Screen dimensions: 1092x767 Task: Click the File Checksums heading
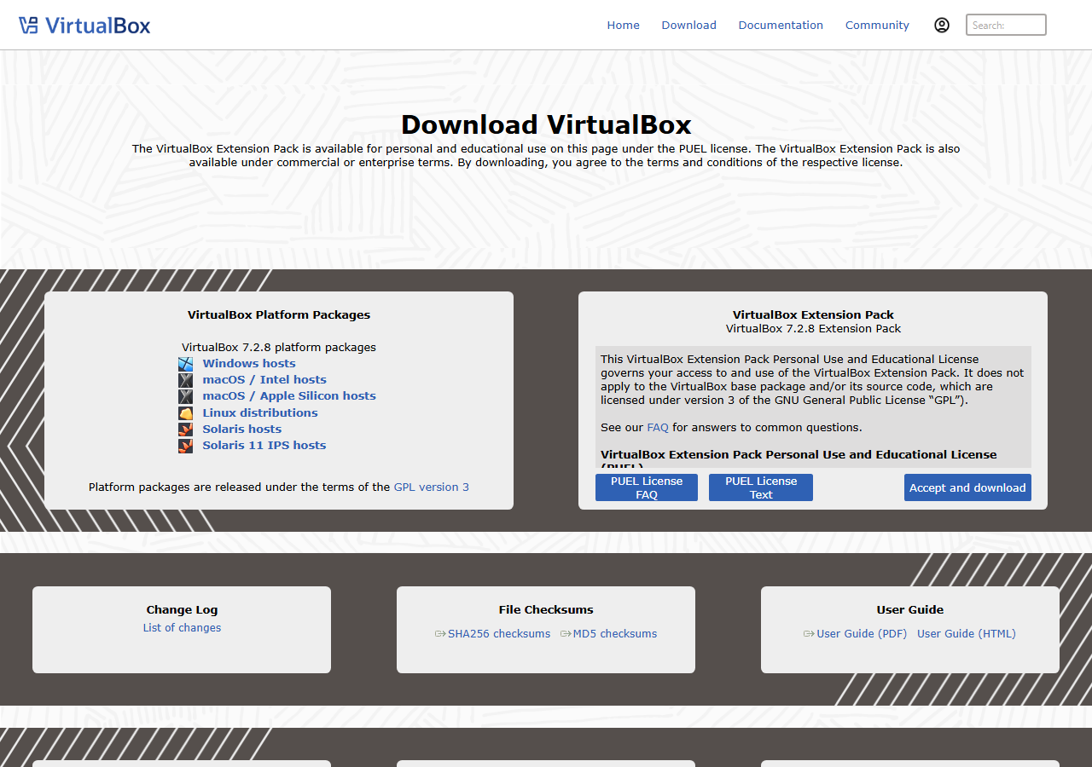click(546, 609)
